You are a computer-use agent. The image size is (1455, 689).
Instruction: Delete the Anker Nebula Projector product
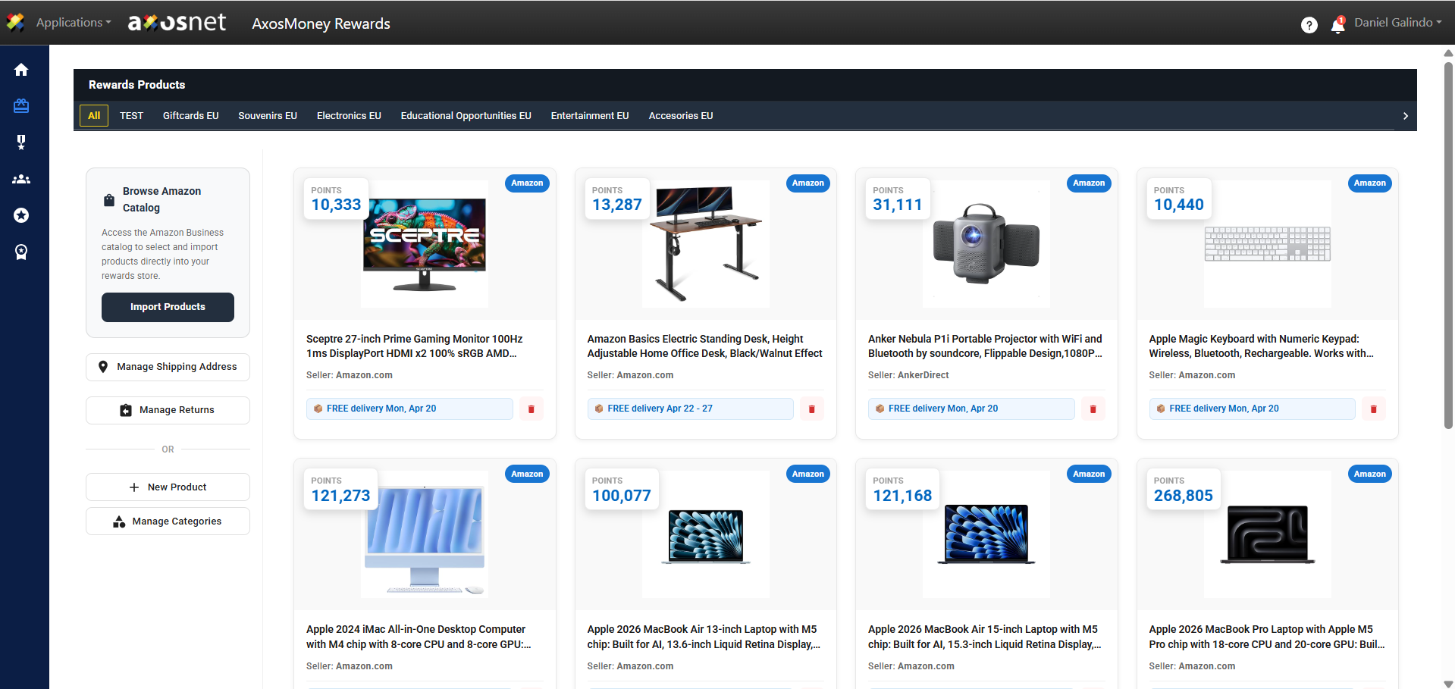coord(1093,409)
